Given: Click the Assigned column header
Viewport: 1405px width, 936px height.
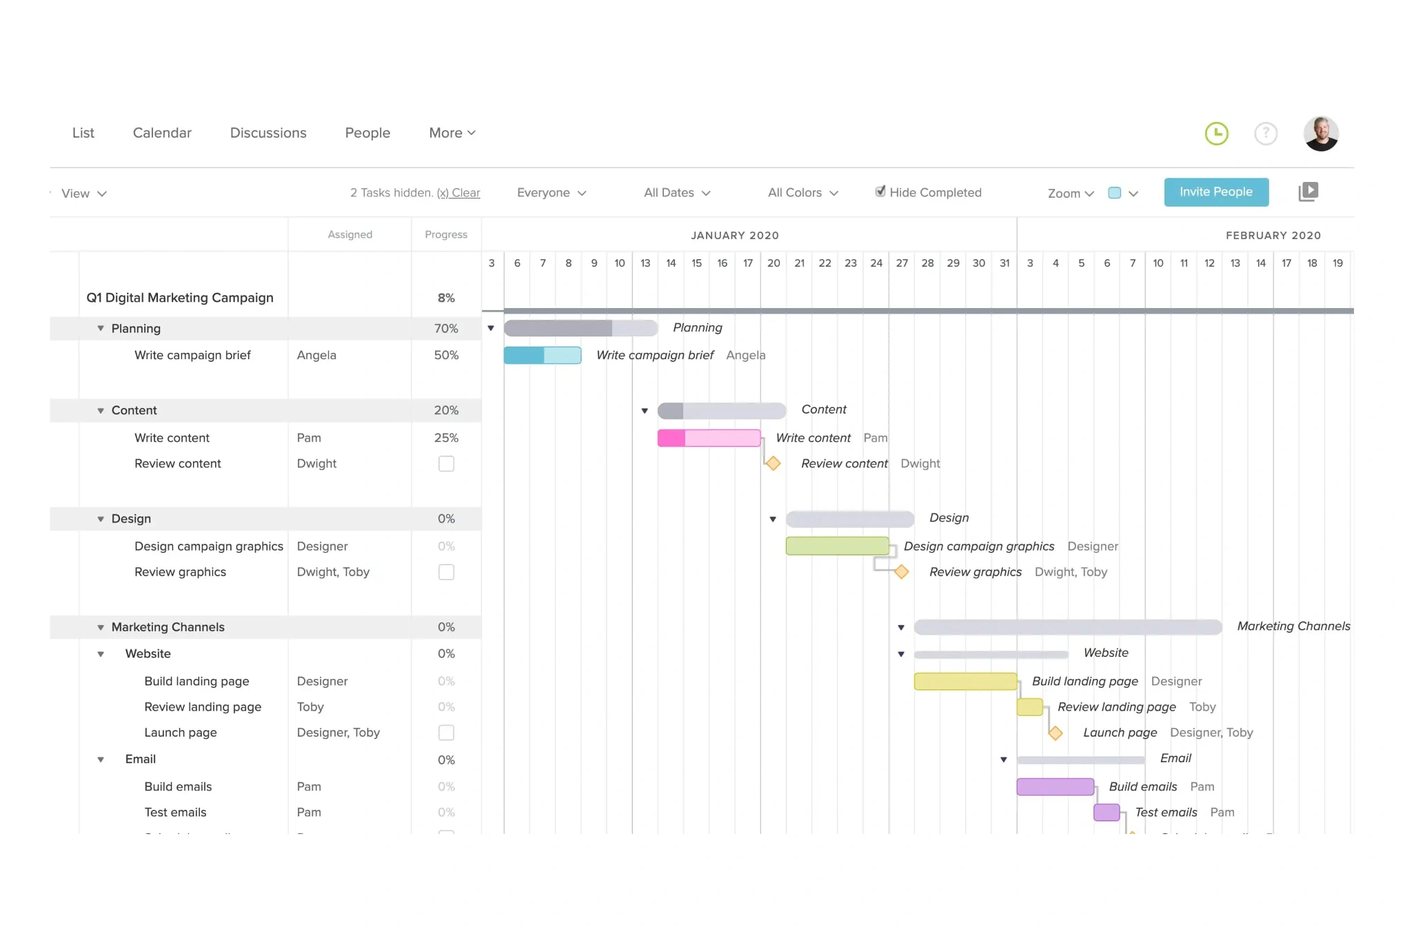Looking at the screenshot, I should click(x=350, y=234).
